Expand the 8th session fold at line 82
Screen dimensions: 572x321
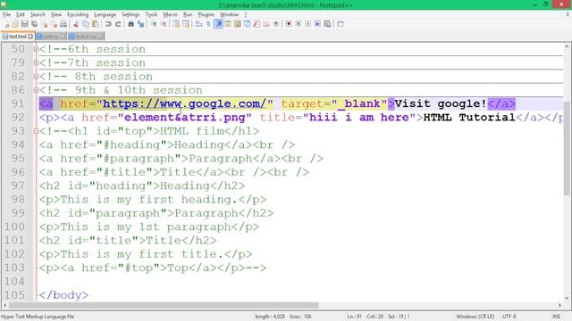tap(36, 77)
